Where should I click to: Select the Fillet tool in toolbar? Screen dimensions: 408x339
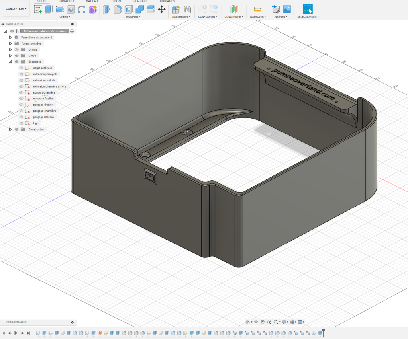pyautogui.click(x=118, y=10)
